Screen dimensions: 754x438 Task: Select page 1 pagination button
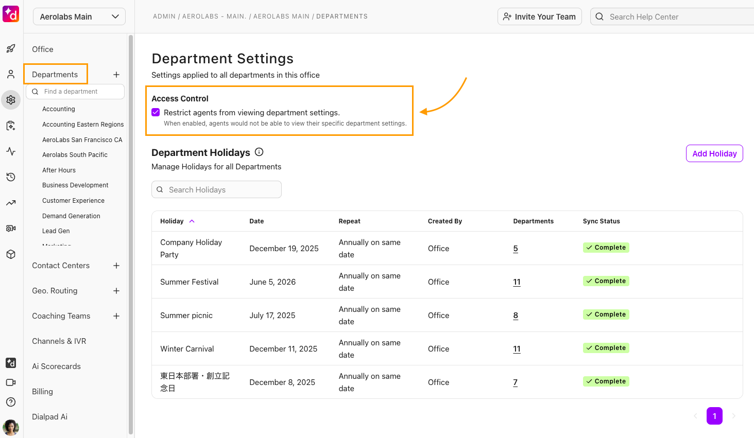pyautogui.click(x=714, y=416)
